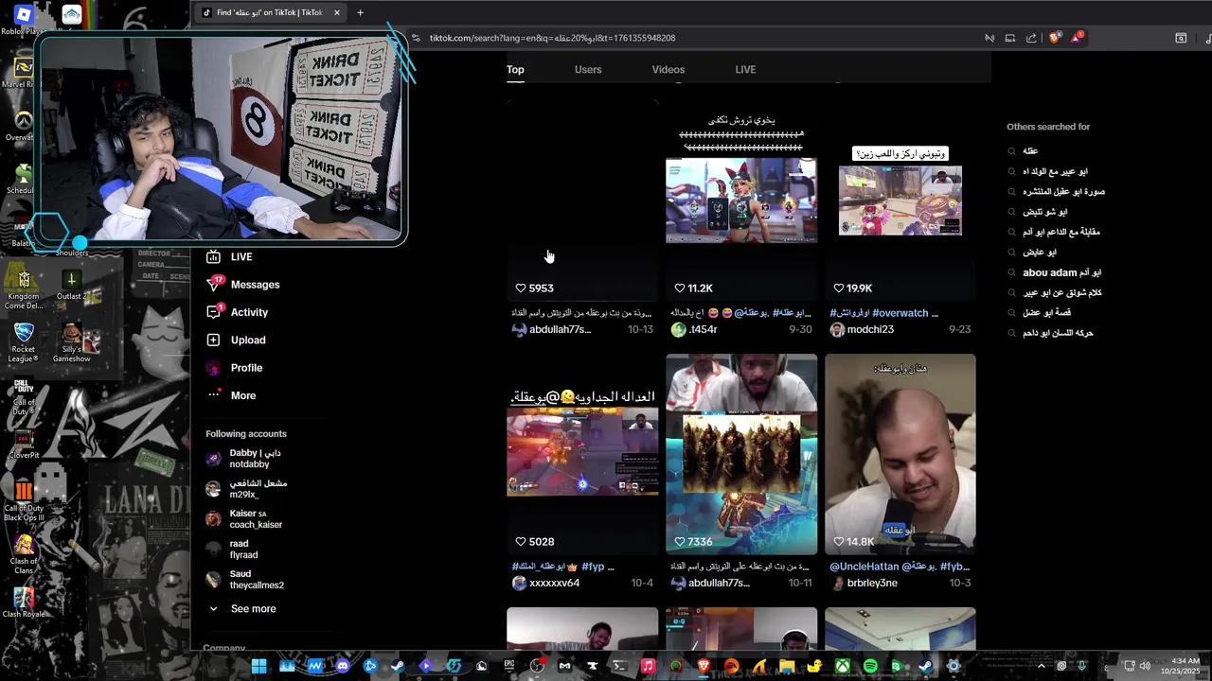
Task: Open video with 7336 likes
Action: (x=741, y=454)
